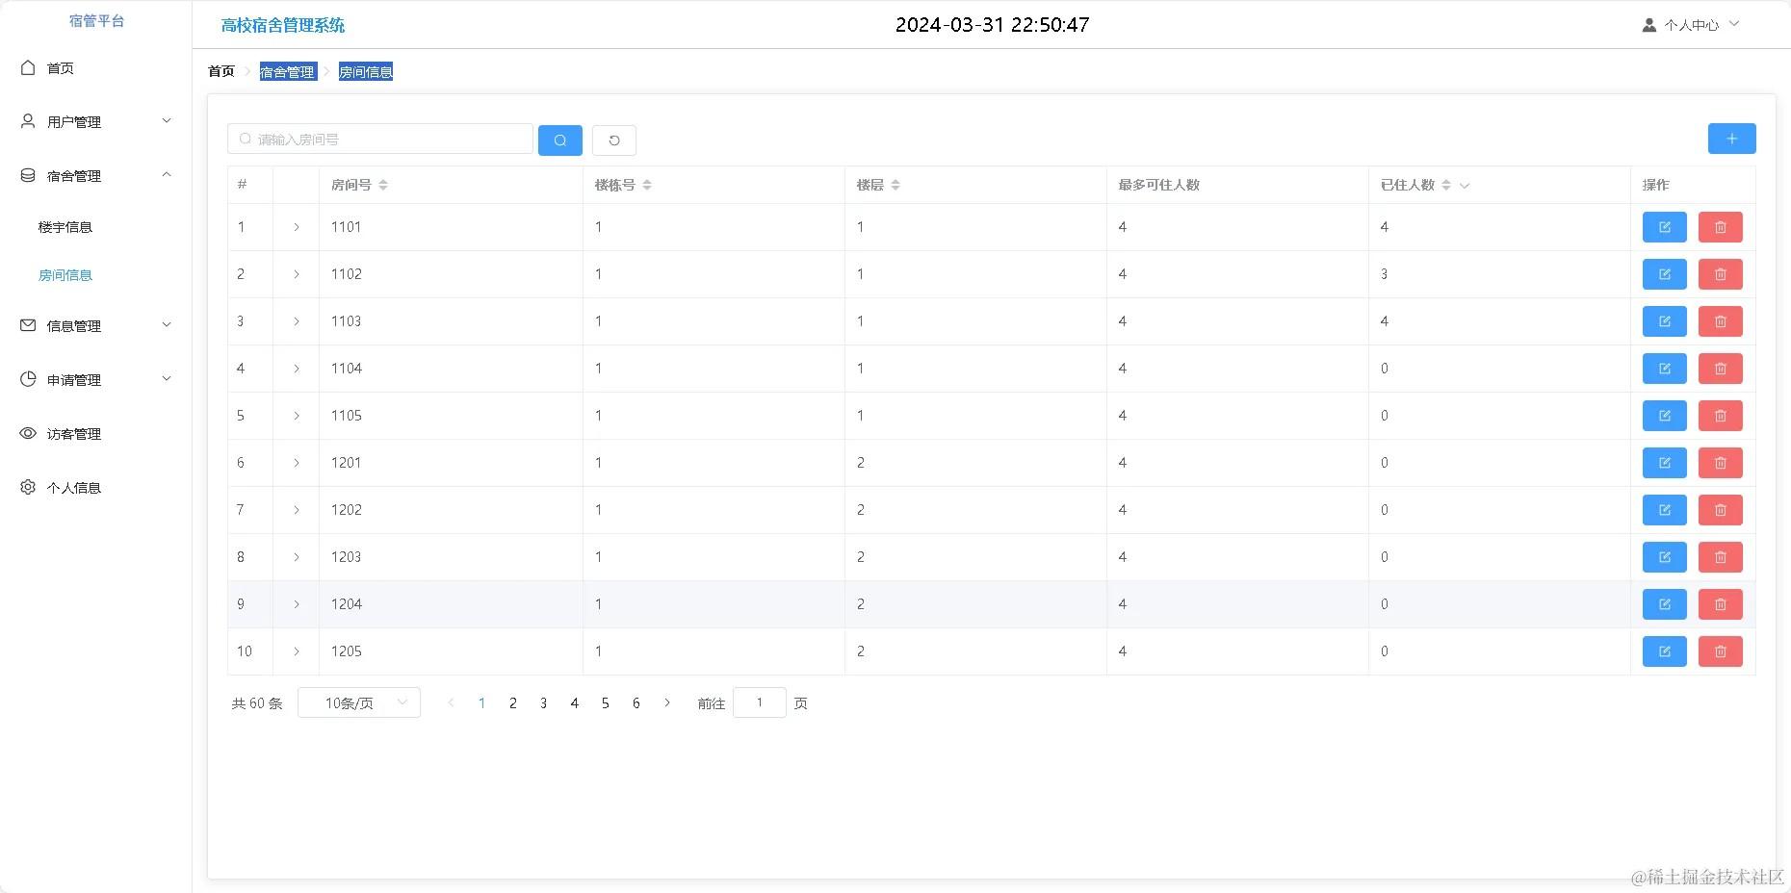
Task: Click the 宿管平台 logo title
Action: pyautogui.click(x=96, y=21)
